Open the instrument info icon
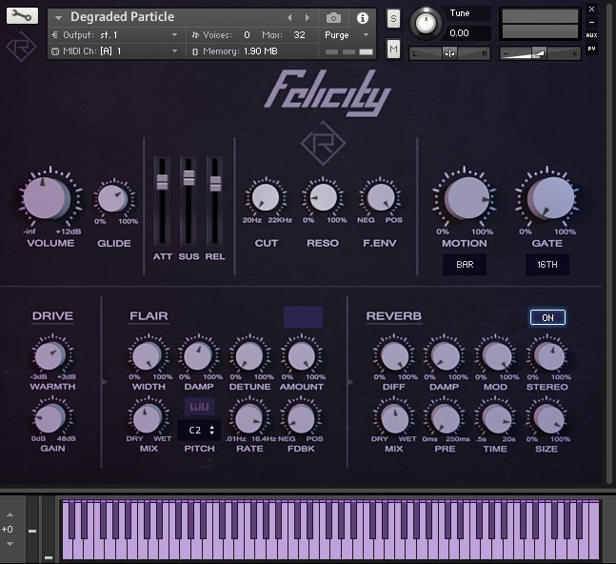Viewport: 616px width, 564px height. pyautogui.click(x=362, y=17)
